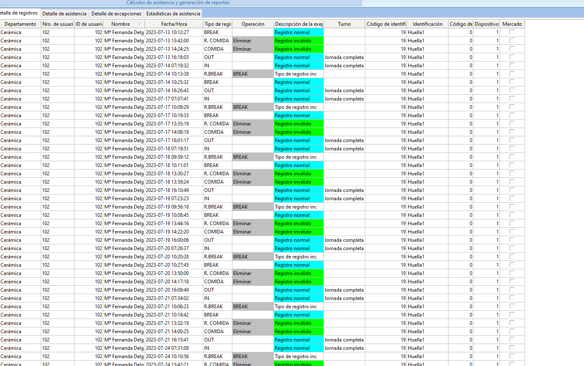Screen dimensions: 584x366
Task: Click the Marcado column header
Action: point(512,24)
